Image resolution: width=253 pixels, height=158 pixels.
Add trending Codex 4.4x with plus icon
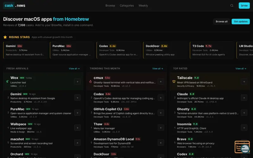click(x=161, y=98)
